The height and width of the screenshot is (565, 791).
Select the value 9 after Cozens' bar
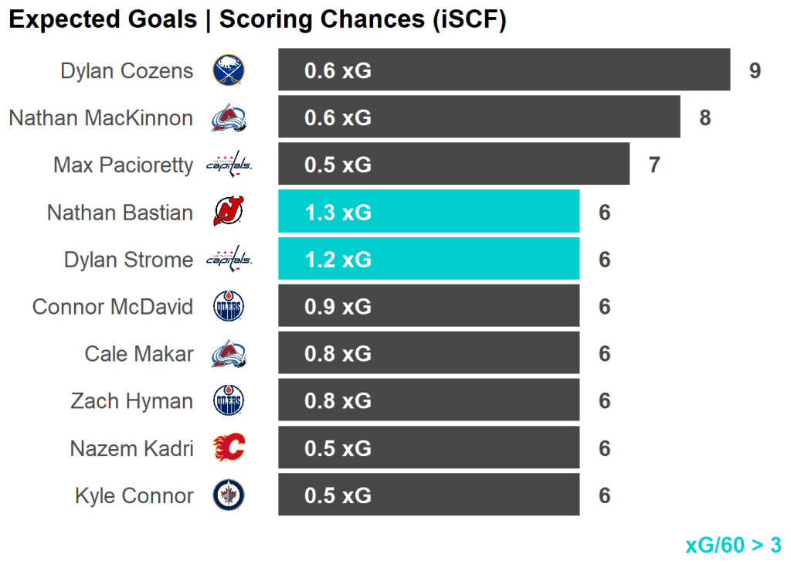pos(755,71)
